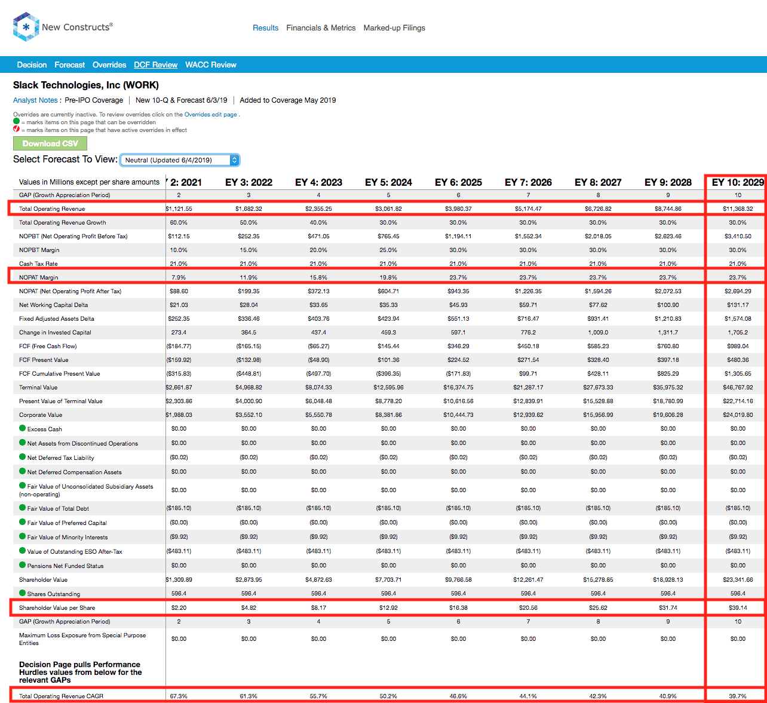Screen dimensions: 767x703
Task: Click the $24,019.80 corporate value cell
Action: [738, 415]
